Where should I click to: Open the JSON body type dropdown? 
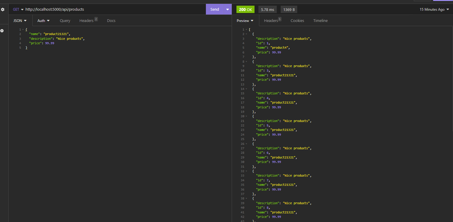[x=20, y=20]
